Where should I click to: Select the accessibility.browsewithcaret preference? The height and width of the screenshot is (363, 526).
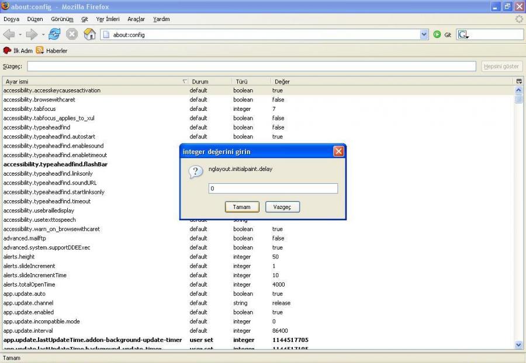tap(258, 99)
